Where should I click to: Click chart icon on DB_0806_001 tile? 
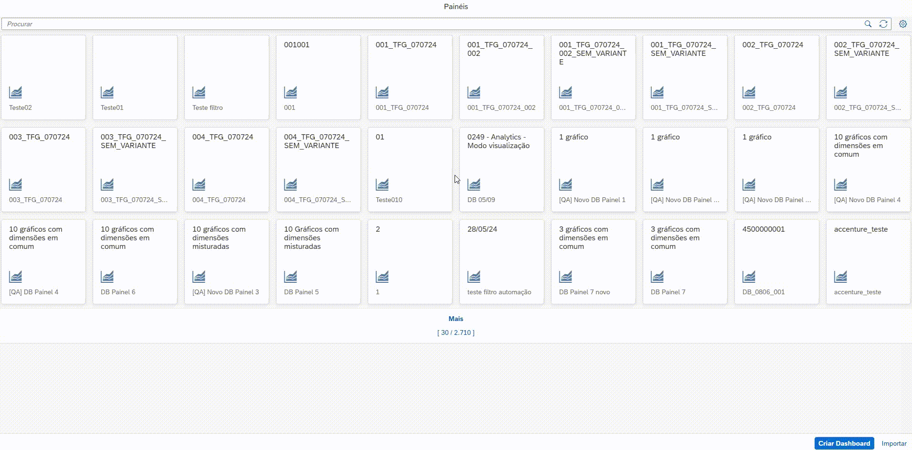click(749, 276)
